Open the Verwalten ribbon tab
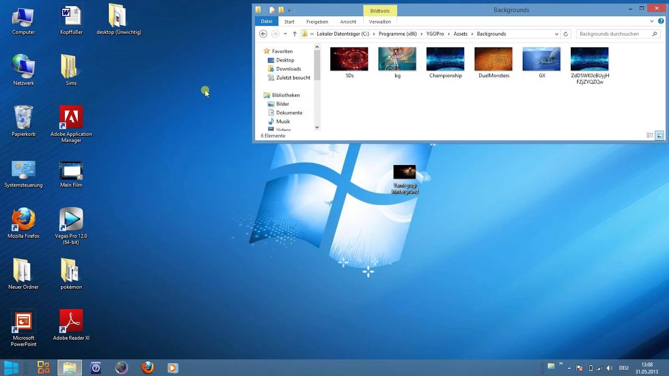This screenshot has width=669, height=376. (x=380, y=21)
